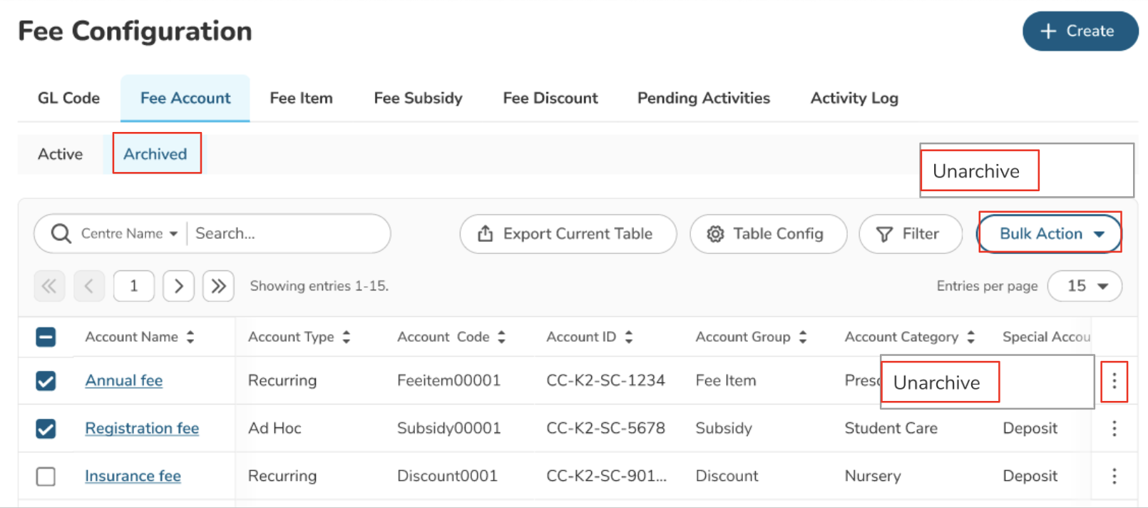Sort by Account ID column arrows
The image size is (1148, 508).
(629, 337)
